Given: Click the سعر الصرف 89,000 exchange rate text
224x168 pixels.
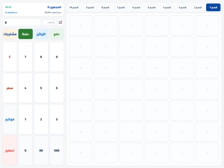Looking at the screenshot, I should click(x=53, y=12).
